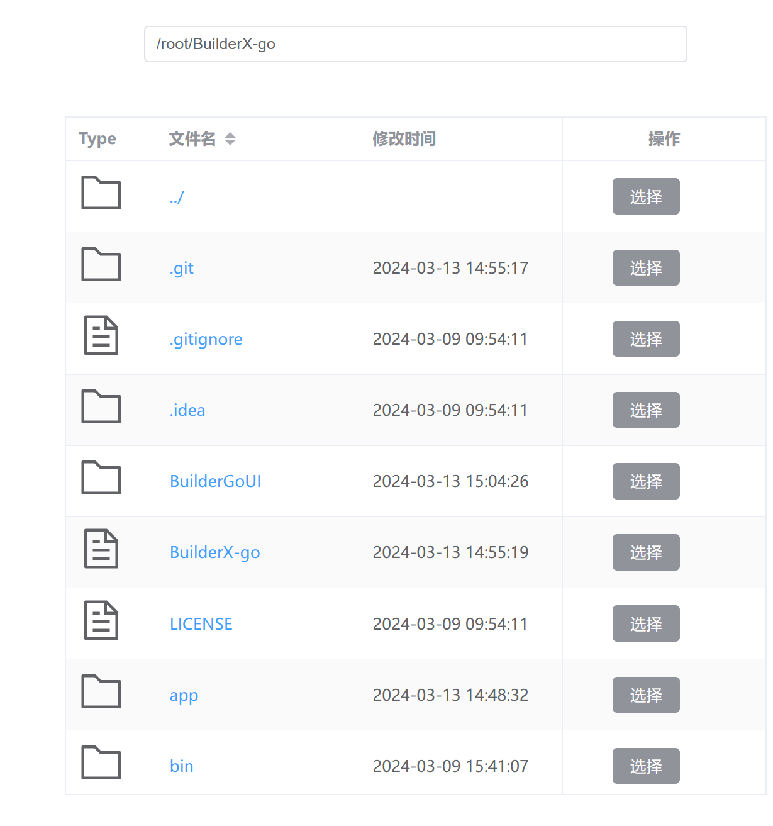Click the BuilderGoUI folder icon
773x826 pixels.
click(x=101, y=477)
